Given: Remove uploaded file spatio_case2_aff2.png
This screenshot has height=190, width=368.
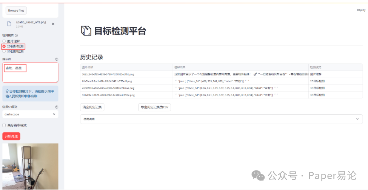Looking at the screenshot, I should click(53, 24).
